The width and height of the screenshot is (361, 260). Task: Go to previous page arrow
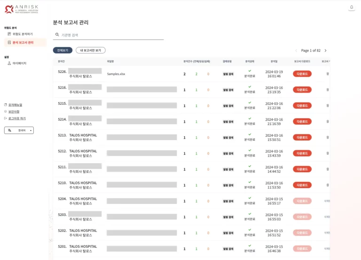[x=296, y=50]
